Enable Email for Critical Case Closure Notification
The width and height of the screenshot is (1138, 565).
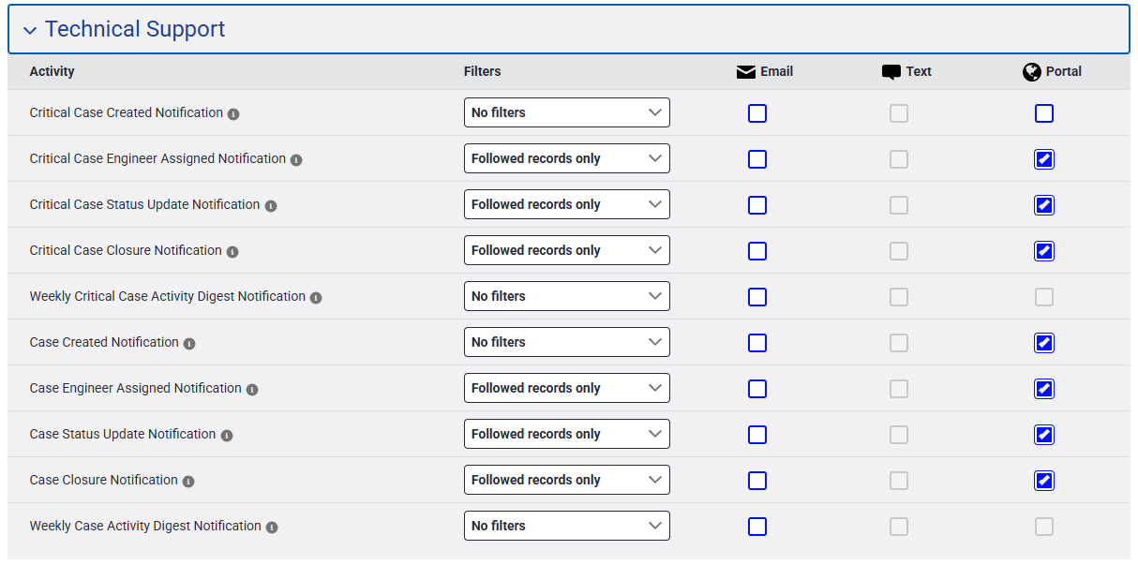coord(757,251)
